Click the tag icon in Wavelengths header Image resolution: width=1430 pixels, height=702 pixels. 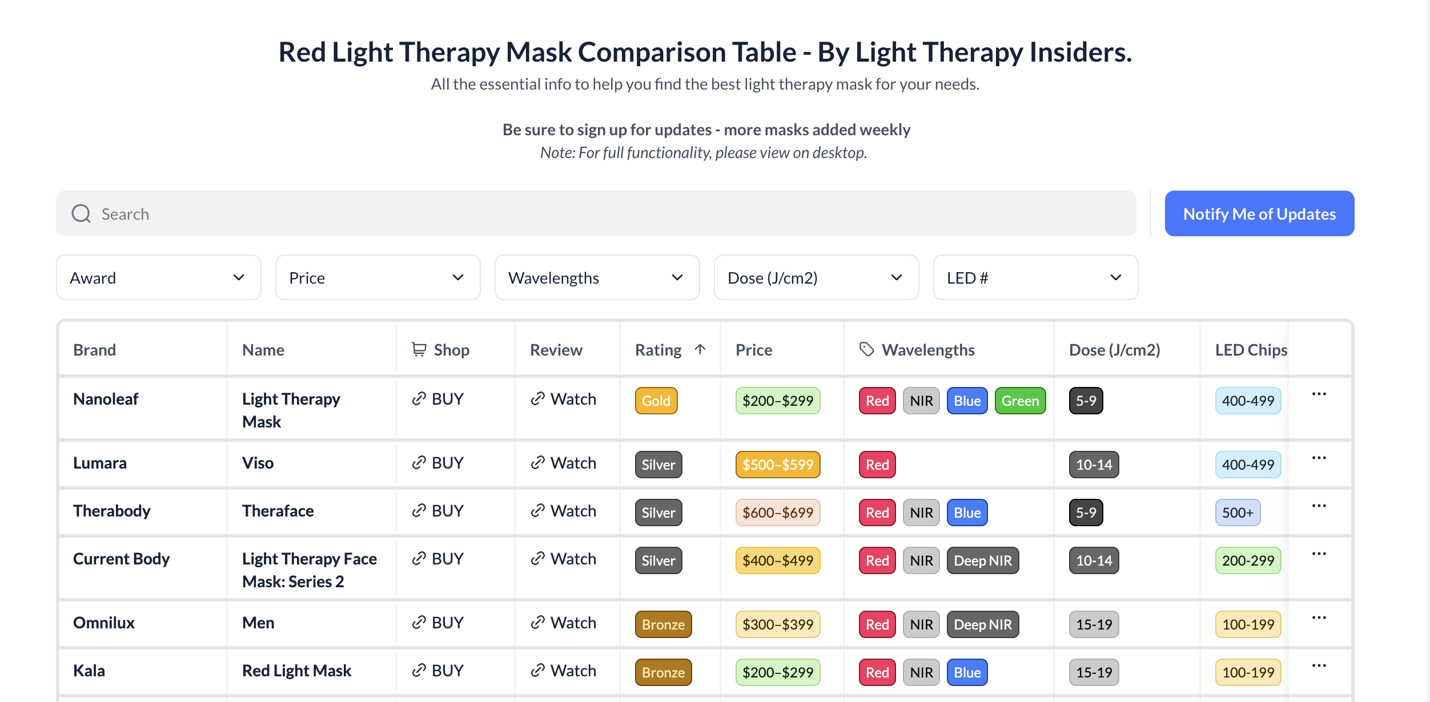[x=866, y=349]
